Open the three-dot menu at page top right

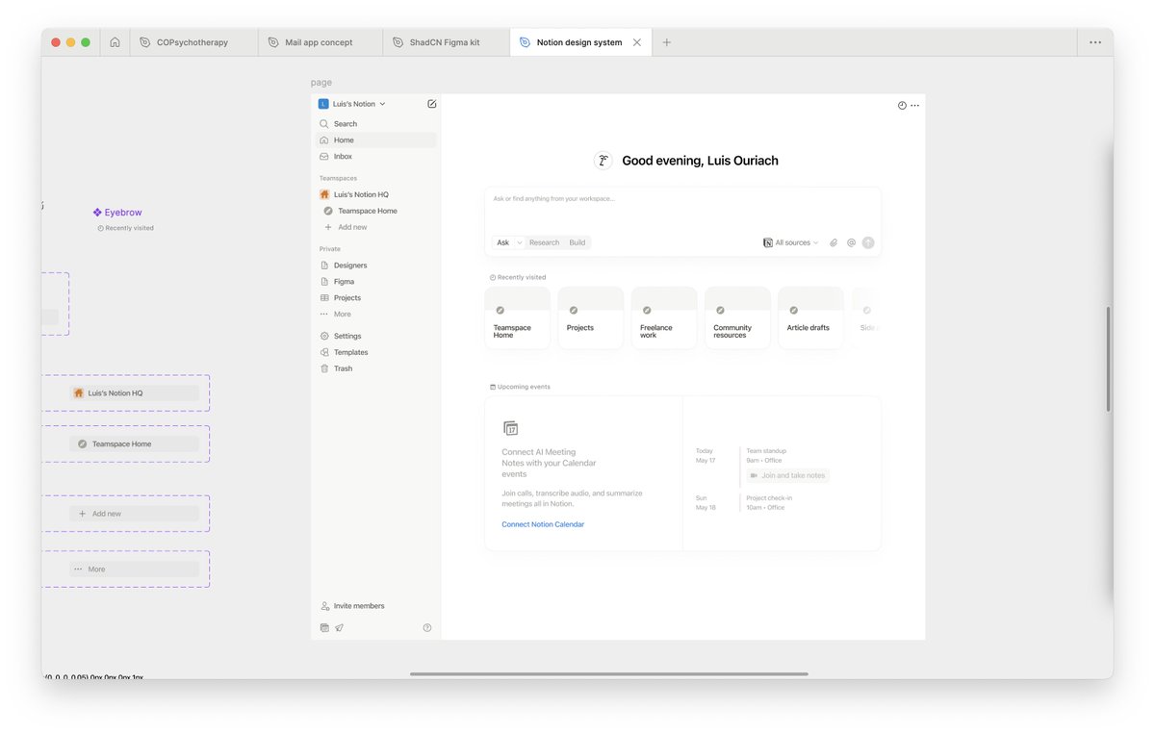(x=914, y=106)
